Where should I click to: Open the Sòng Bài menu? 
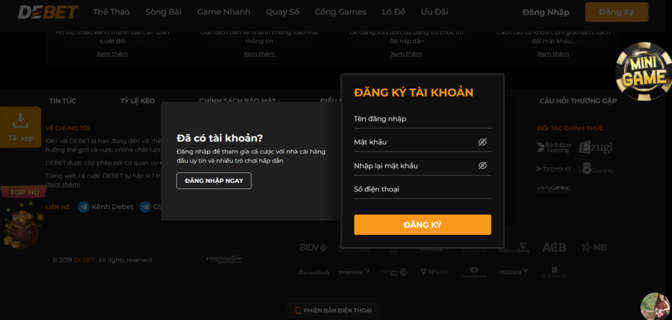163,12
